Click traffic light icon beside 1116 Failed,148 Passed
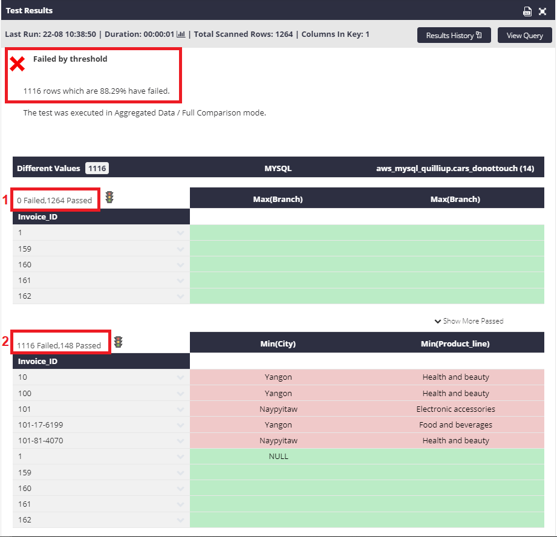 click(x=119, y=342)
